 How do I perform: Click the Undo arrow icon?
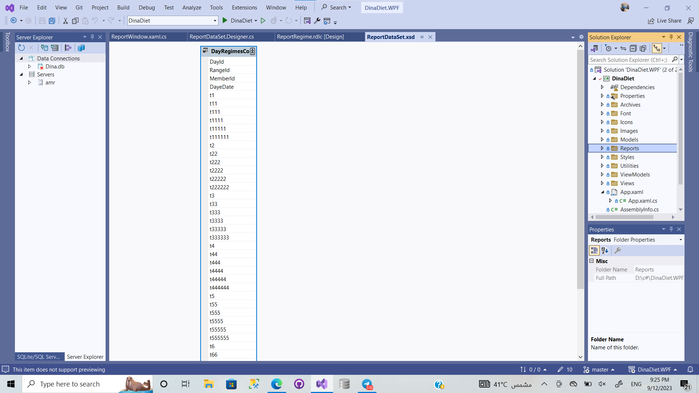pos(95,20)
